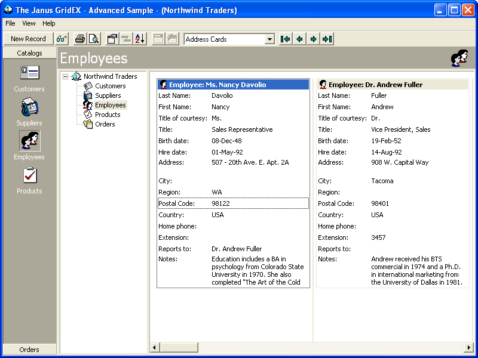This screenshot has height=358, width=478.
Task: Click extension value "3457"
Action: pyautogui.click(x=378, y=237)
